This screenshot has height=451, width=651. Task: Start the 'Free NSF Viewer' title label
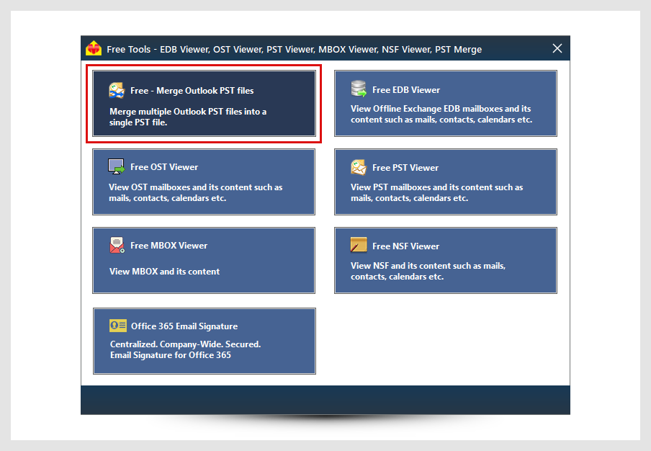405,246
